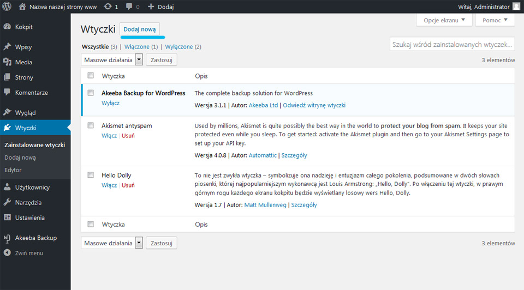
Task: Open Szczegóły link for Akismet
Action: click(294, 155)
